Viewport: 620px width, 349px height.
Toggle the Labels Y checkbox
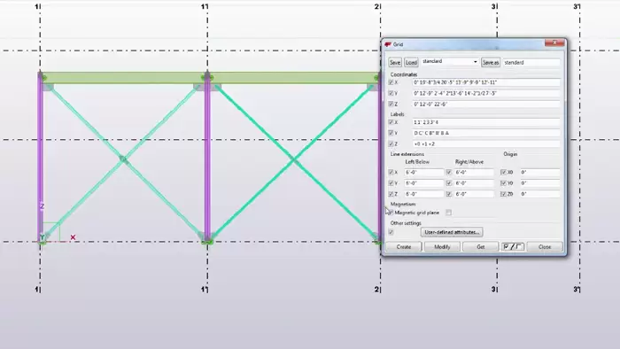coord(391,133)
